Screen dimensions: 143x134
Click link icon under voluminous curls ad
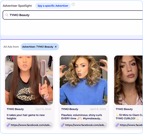coord(63,125)
